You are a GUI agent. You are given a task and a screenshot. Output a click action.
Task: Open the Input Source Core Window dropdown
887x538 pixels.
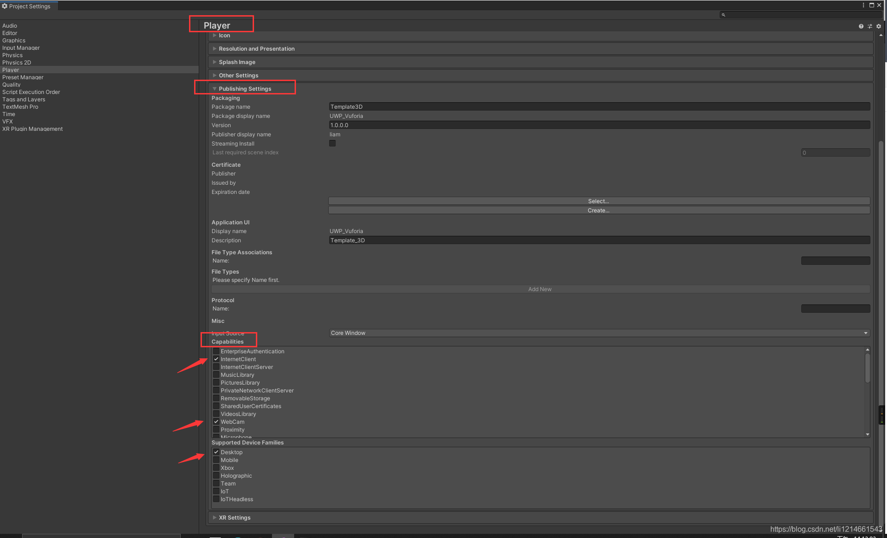(x=599, y=333)
